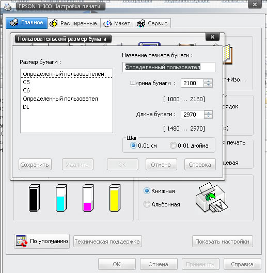Increase Длина бумаги with the up arrow
Viewport: 267px width, 273px height.
tap(208, 113)
